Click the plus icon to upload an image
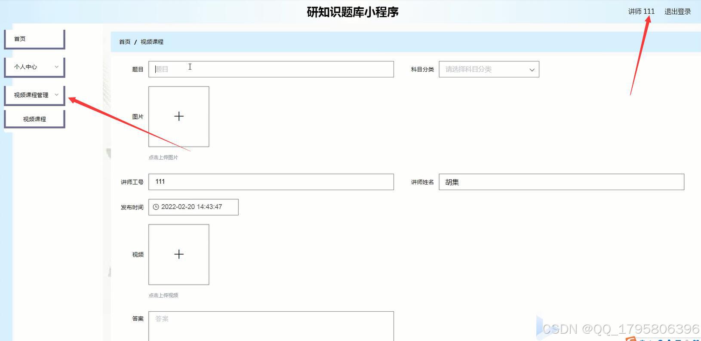701x341 pixels. point(179,117)
